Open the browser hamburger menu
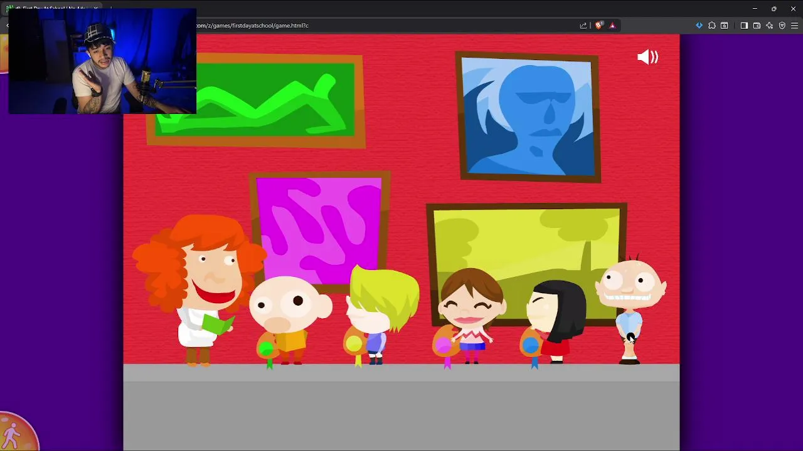Screen dimensions: 803x451 point(794,26)
